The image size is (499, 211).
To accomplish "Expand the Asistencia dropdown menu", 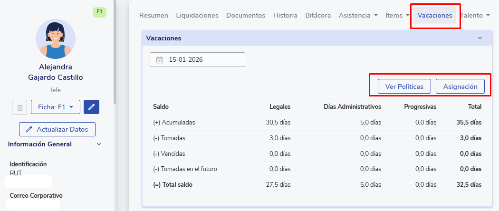I will [358, 15].
